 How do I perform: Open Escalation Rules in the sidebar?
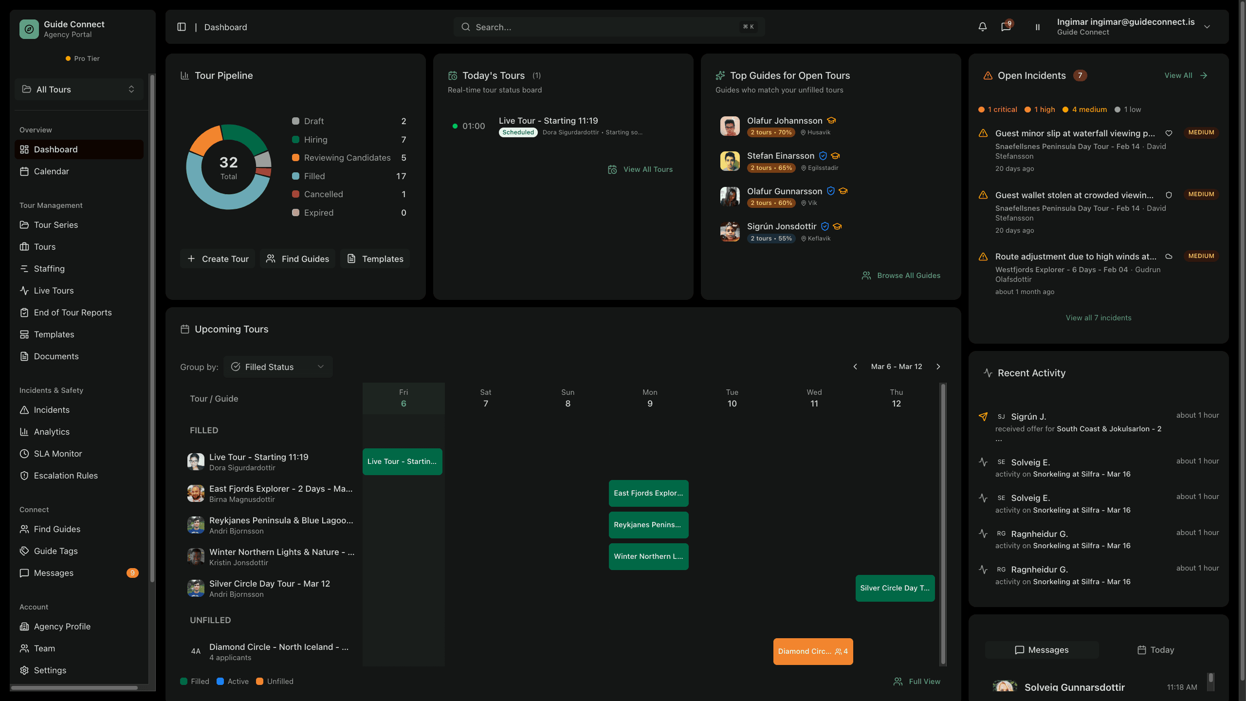pos(65,475)
